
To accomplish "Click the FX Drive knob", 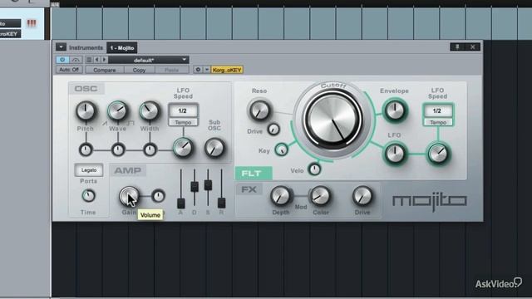I will tap(362, 196).
